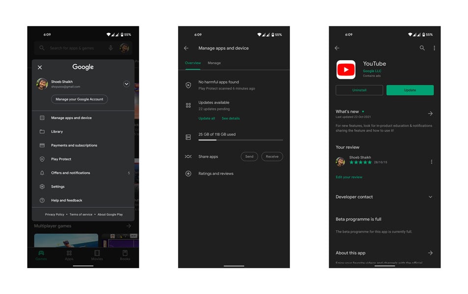The width and height of the screenshot is (468, 294).
Task: Click the notifications bell icon
Action: click(x=42, y=172)
